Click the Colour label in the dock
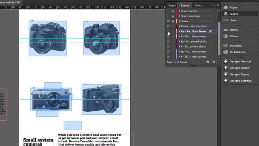Image resolution: width=259 pixels, height=146 pixels. 234,36
